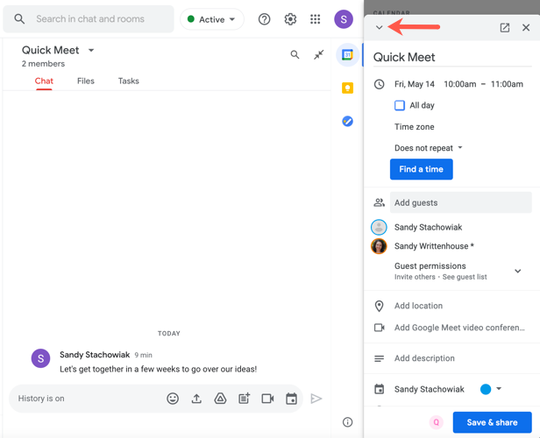Toggle the All day checkbox
Viewport: 540px width, 438px height.
[400, 105]
